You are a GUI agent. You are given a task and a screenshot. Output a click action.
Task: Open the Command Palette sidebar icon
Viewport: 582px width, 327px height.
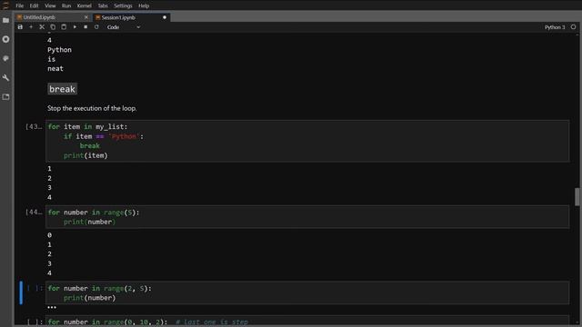pyautogui.click(x=6, y=58)
